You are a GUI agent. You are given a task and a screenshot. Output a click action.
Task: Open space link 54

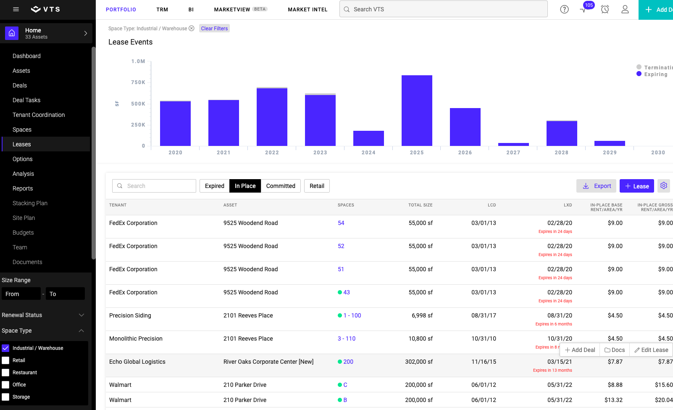click(x=341, y=223)
